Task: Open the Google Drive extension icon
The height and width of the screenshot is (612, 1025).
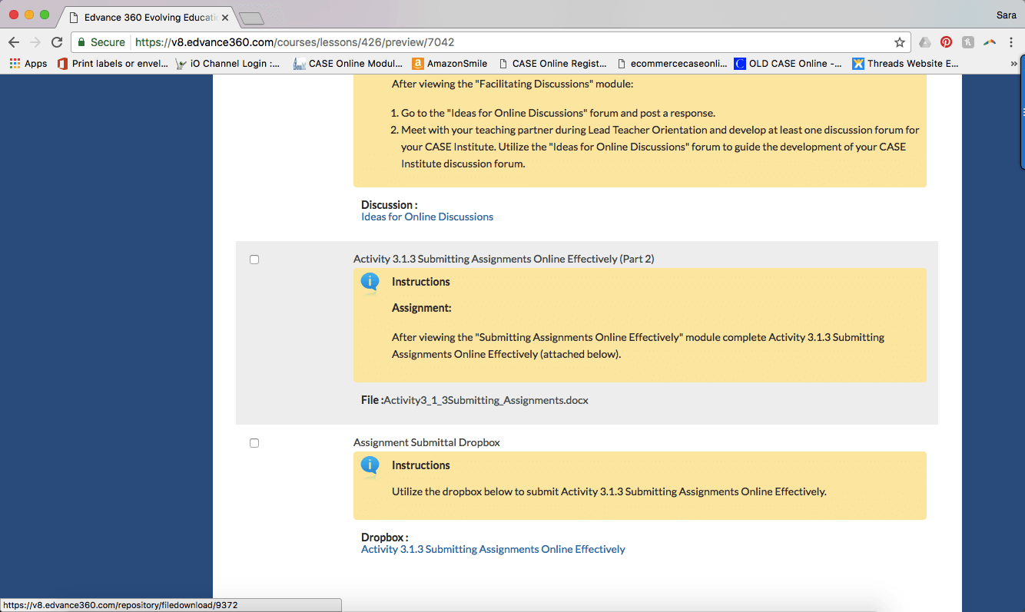Action: pyautogui.click(x=925, y=42)
